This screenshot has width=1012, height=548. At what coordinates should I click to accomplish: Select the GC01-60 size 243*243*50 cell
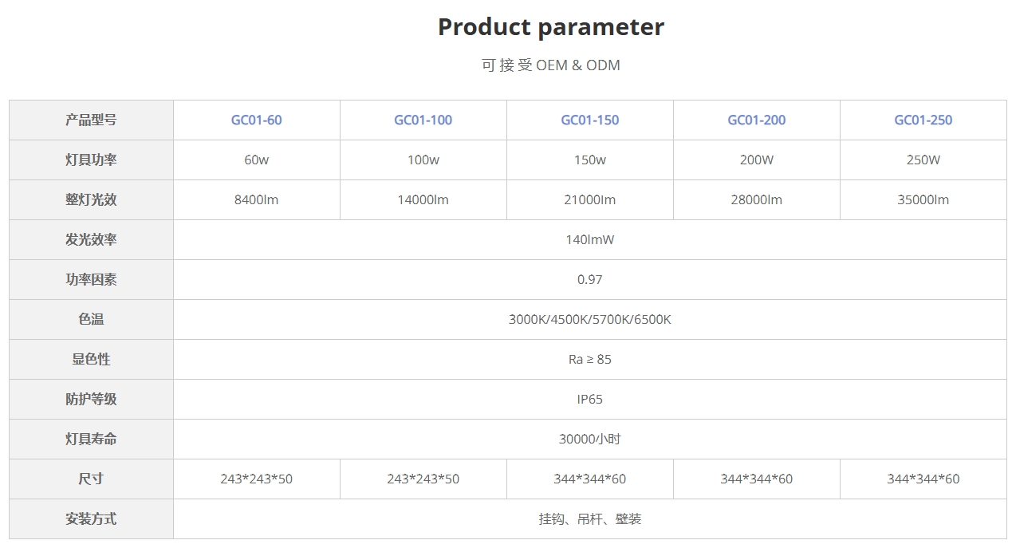(x=256, y=479)
